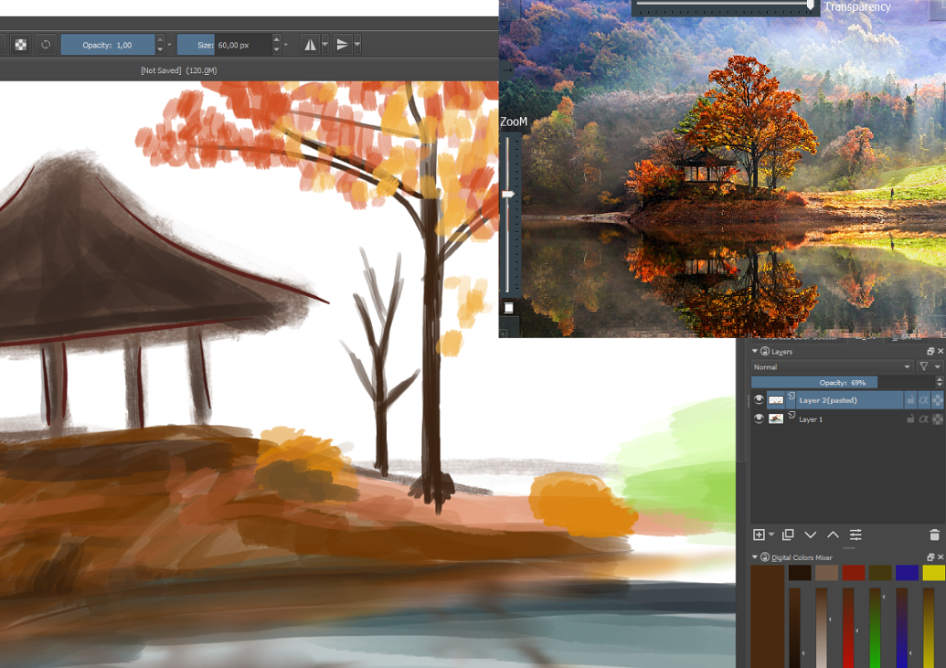Select the horizontal mirror icon on the toolbar
946x668 pixels.
click(x=309, y=44)
